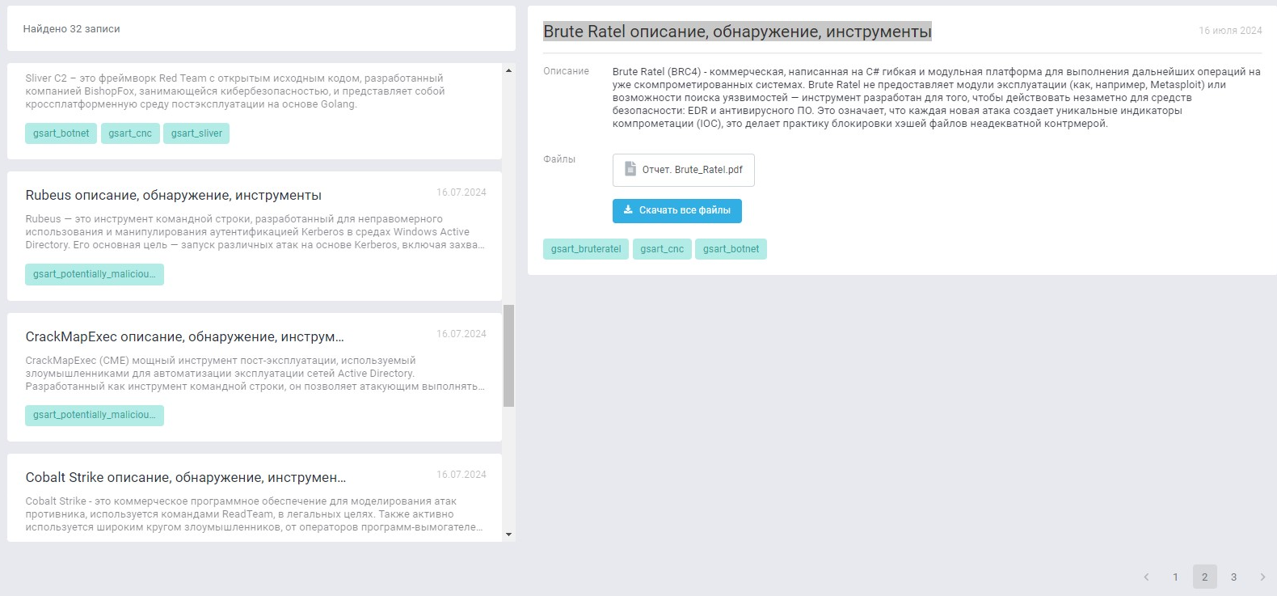Go to next page with right chevron

(x=1262, y=577)
